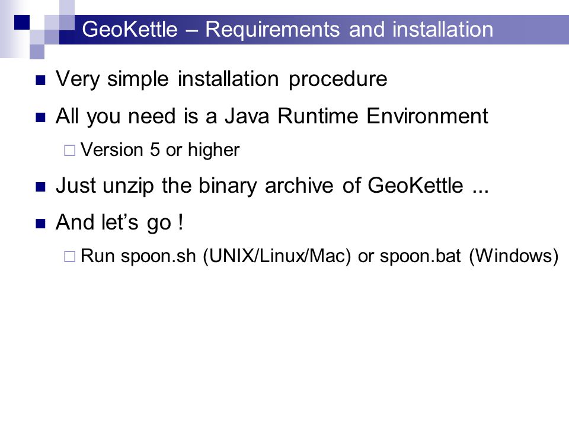This screenshot has height=427, width=569.
Task: Select bullet square before 'Very simple installation procedure'
Action: point(41,80)
